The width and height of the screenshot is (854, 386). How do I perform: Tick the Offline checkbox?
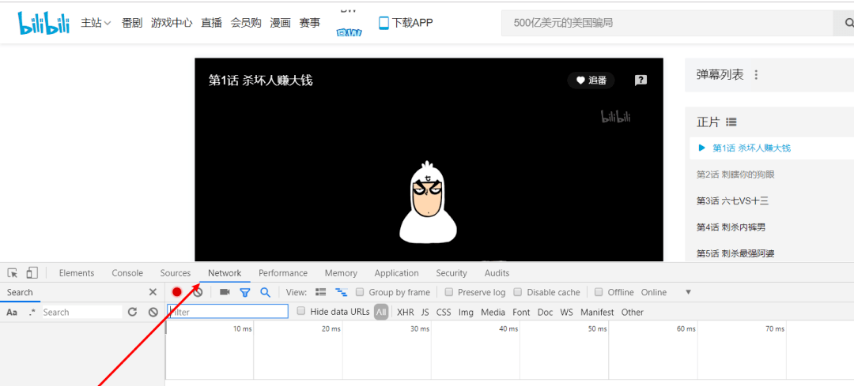(x=599, y=293)
